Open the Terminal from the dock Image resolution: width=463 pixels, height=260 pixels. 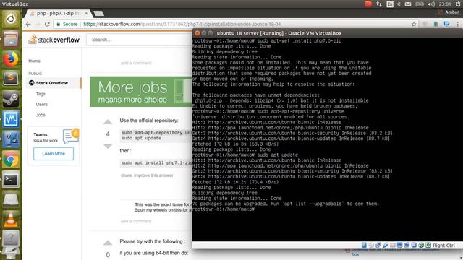11,180
